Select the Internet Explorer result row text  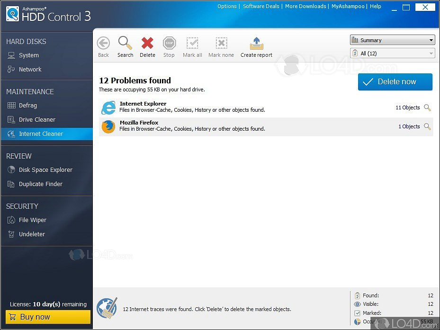pos(192,107)
